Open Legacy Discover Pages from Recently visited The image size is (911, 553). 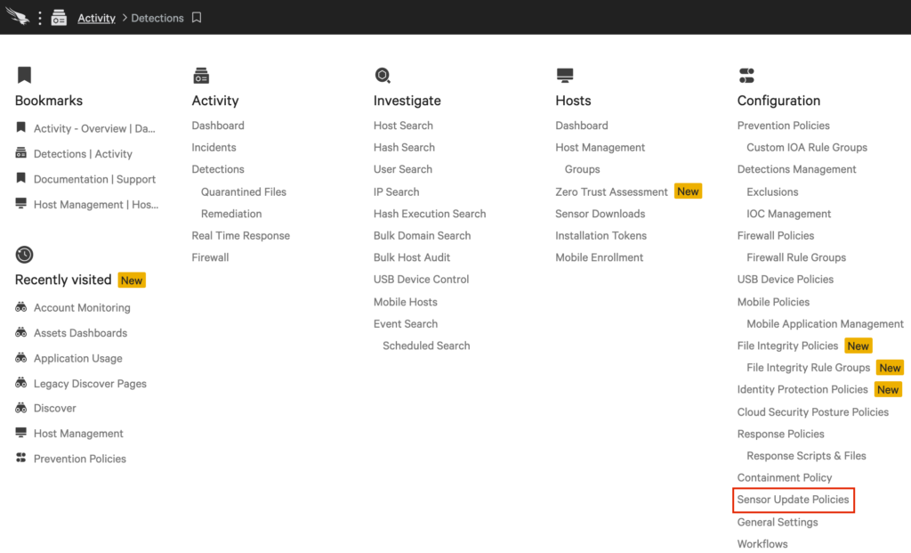point(90,383)
